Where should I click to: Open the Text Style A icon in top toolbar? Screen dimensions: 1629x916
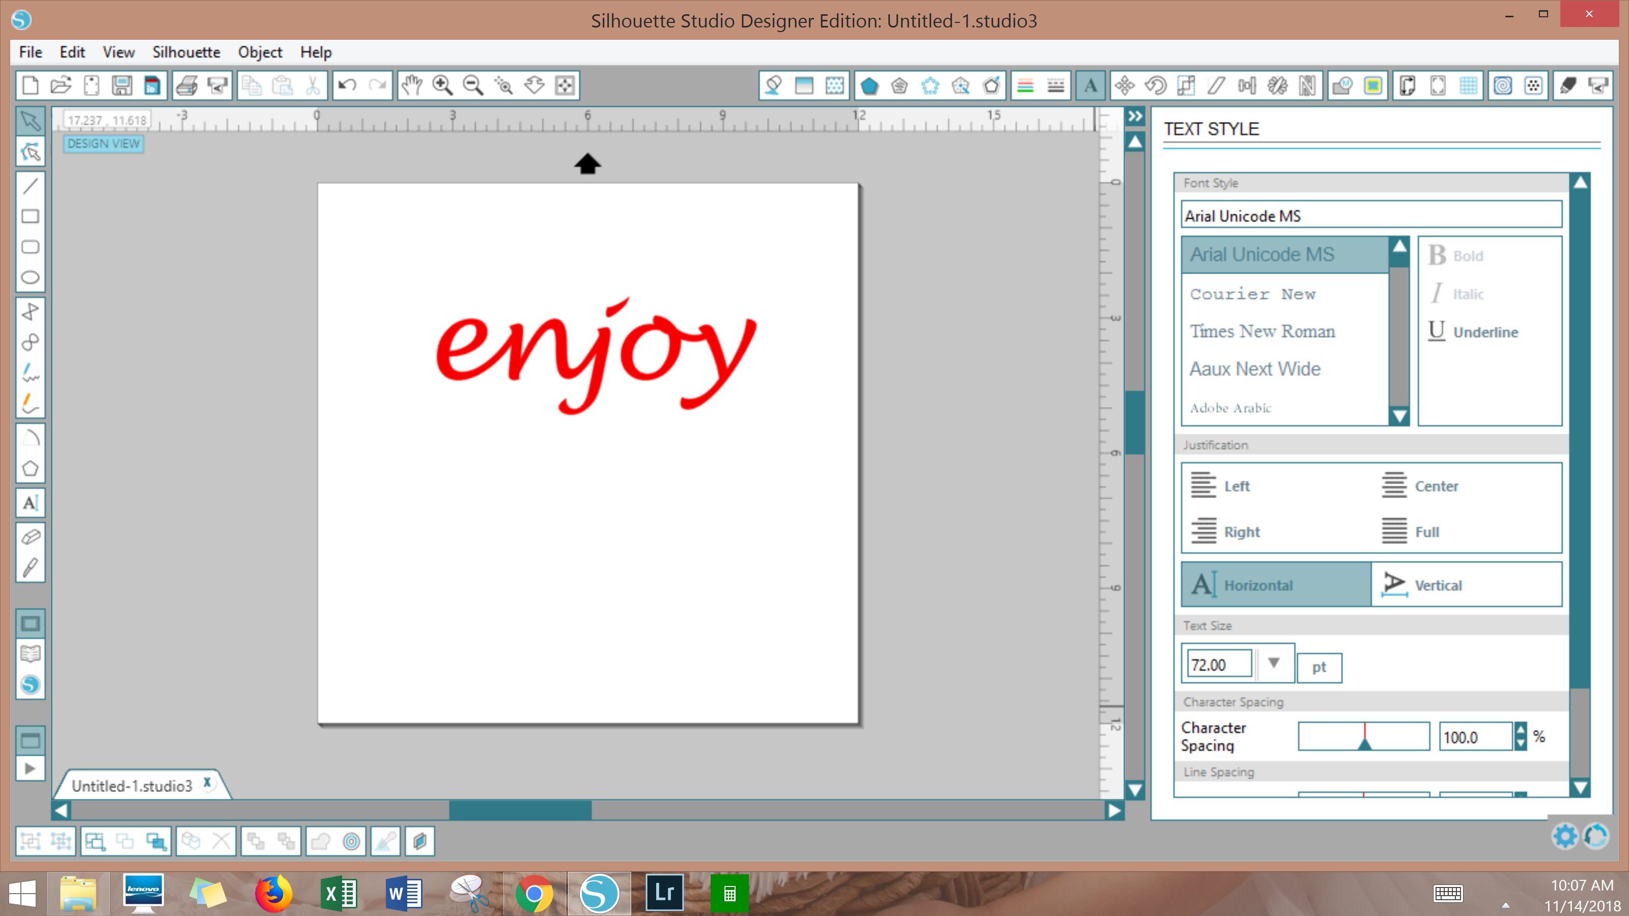tap(1090, 85)
